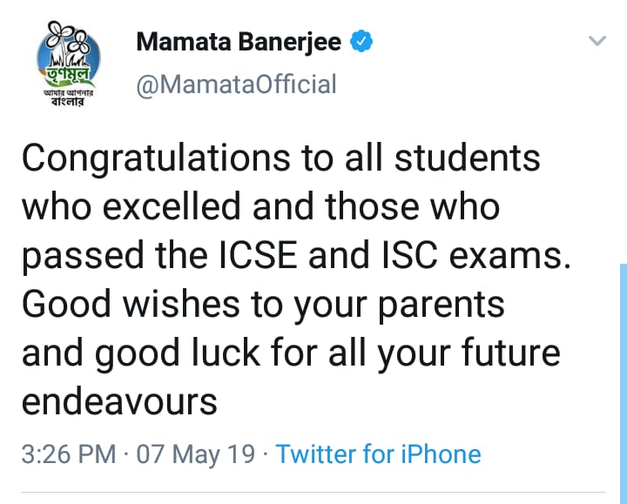The width and height of the screenshot is (627, 504).
Task: Click the word ICSE in the tweet
Action: [259, 255]
